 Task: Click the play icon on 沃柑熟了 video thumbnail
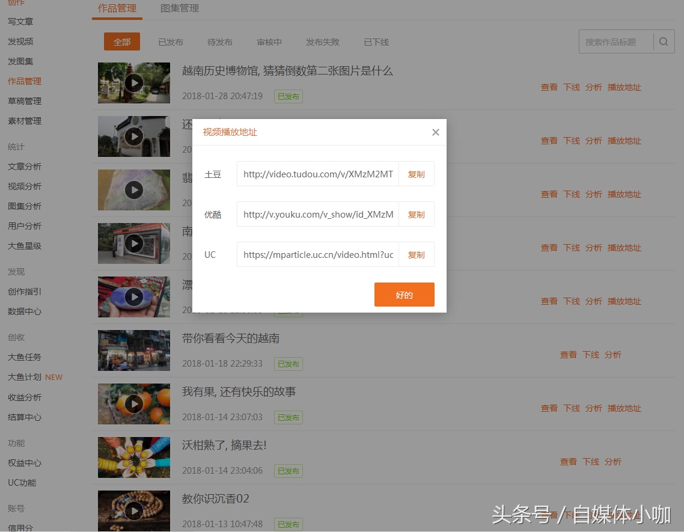(x=133, y=457)
